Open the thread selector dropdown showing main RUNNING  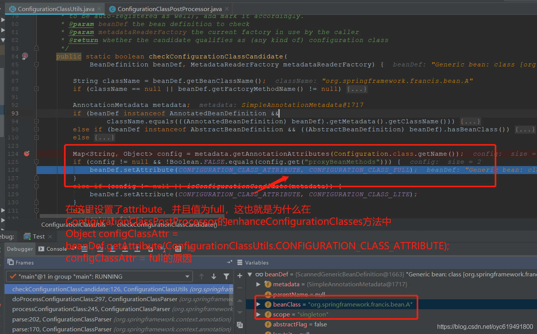pyautogui.click(x=99, y=276)
